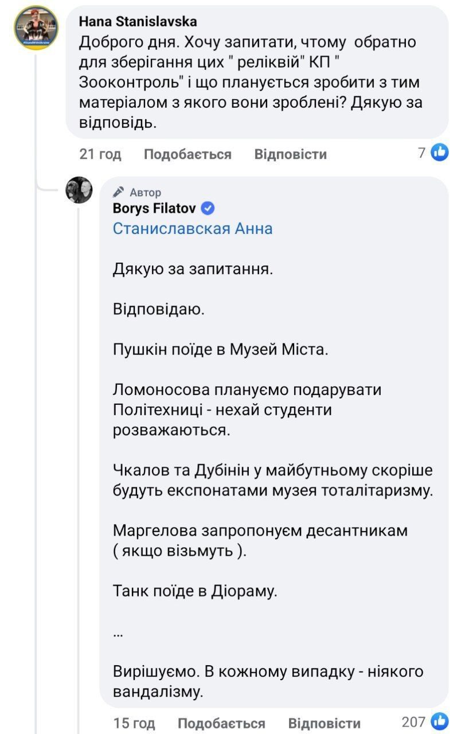Click Borys's reply text 'Танк поїде в Діораму'
The height and width of the screenshot is (734, 461).
pos(195,590)
